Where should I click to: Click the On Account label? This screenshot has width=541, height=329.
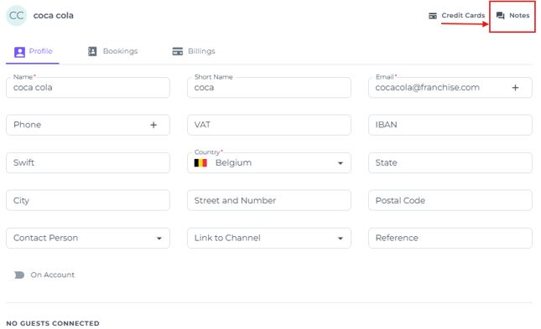click(x=53, y=275)
